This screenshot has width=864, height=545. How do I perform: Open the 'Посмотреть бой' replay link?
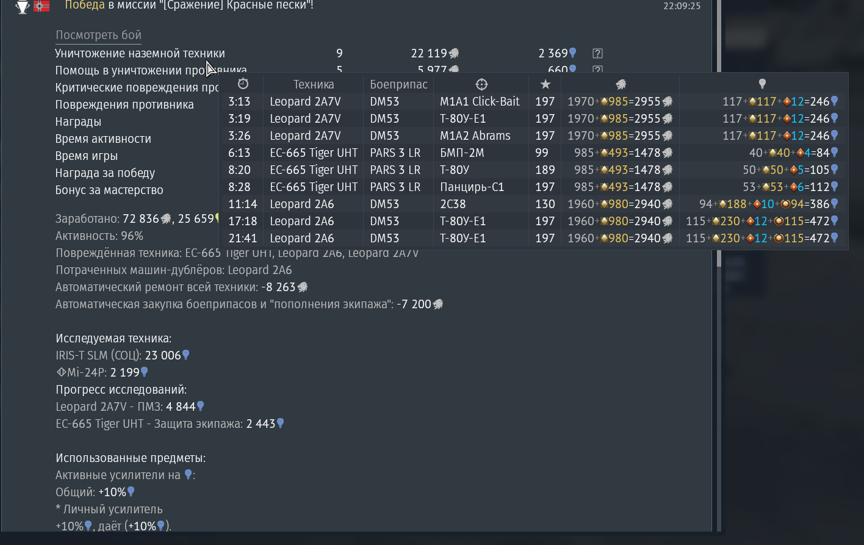pyautogui.click(x=98, y=35)
